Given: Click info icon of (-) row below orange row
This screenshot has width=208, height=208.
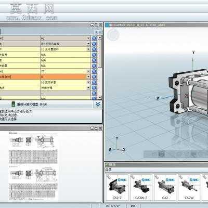Looking at the screenshot, I should [x=94, y=82].
